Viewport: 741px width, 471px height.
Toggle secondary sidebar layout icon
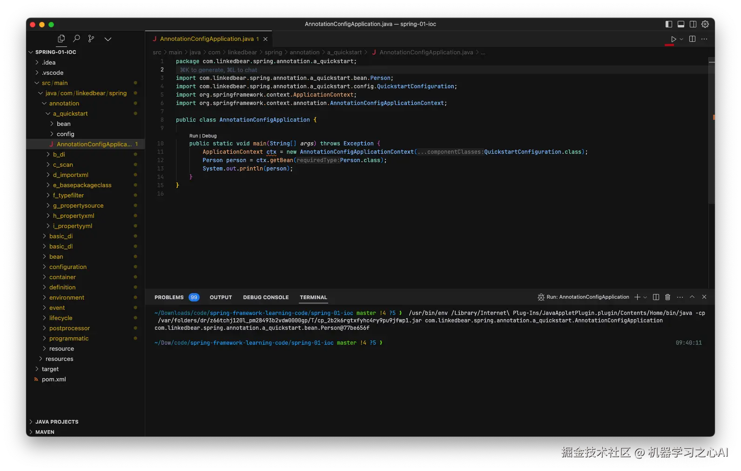[x=693, y=24]
